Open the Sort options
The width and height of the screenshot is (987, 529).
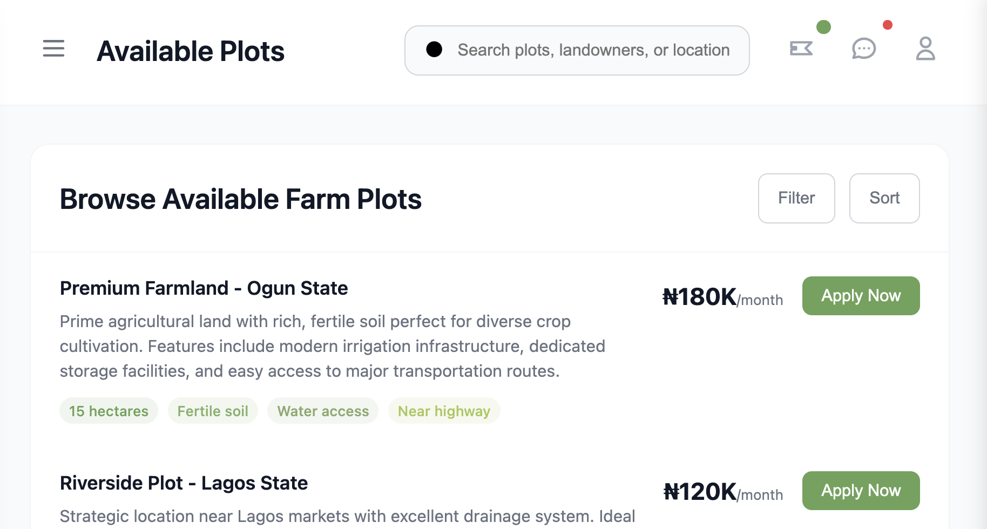pyautogui.click(x=884, y=198)
